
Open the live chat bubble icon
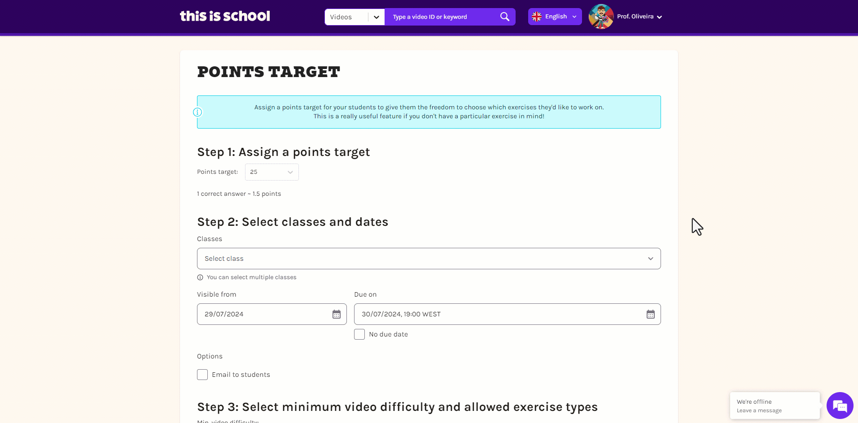[x=840, y=406]
